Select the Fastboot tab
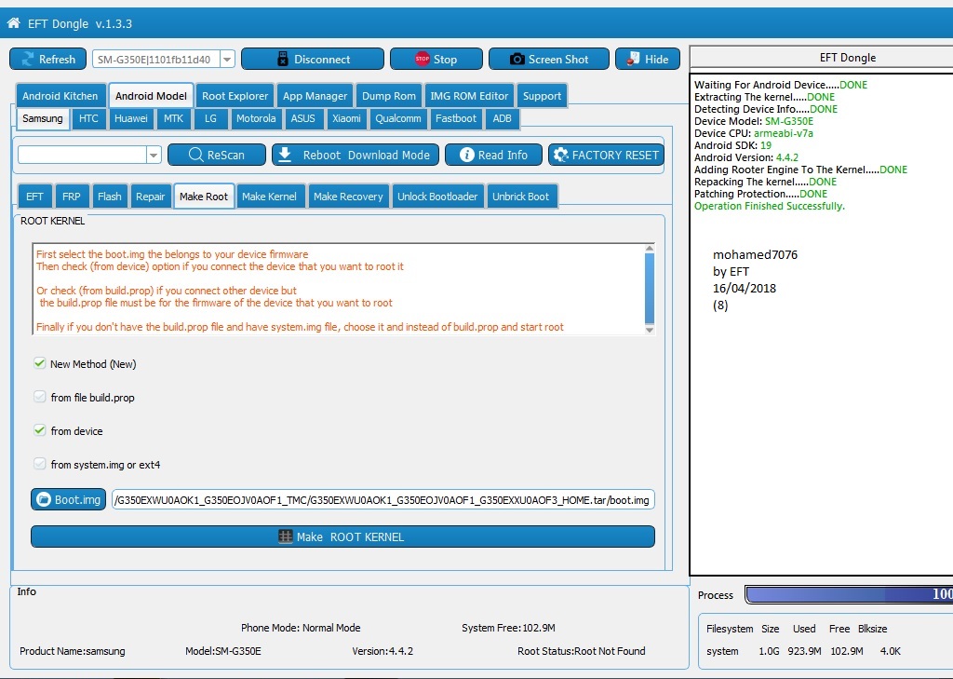Image resolution: width=953 pixels, height=679 pixels. click(x=456, y=118)
